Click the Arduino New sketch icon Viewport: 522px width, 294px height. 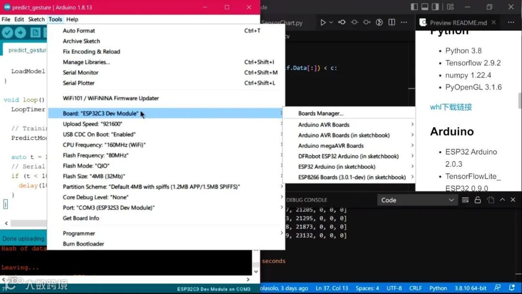(x=35, y=32)
